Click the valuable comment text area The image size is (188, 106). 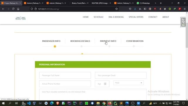[x=93, y=95]
